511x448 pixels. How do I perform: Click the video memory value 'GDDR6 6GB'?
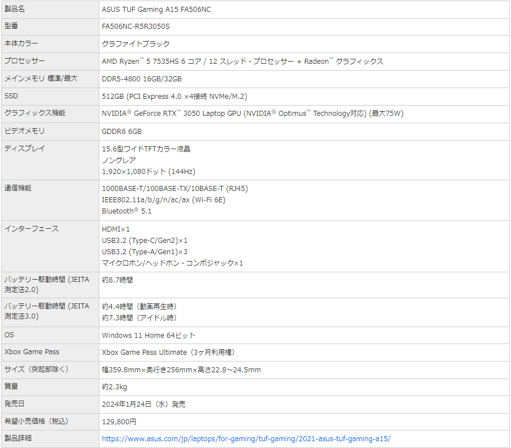(x=121, y=132)
